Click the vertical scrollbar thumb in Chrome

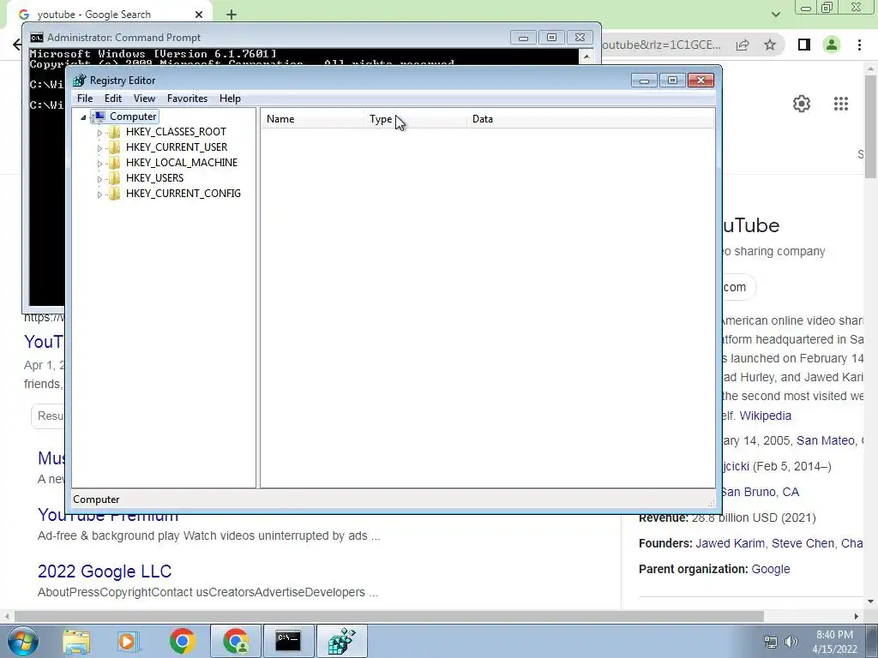tap(870, 127)
